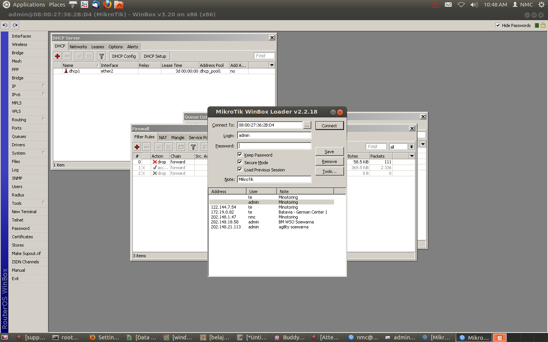
Task: Select the Batavia - German Center 1 entry
Action: [272, 212]
